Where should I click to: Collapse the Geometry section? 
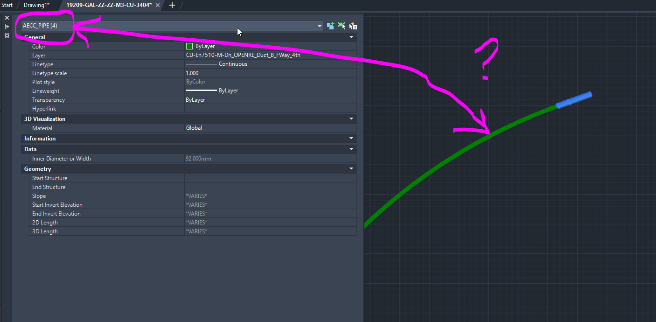tap(351, 168)
